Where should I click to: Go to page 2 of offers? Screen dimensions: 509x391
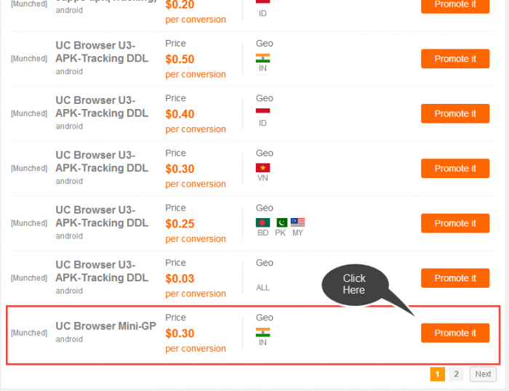456,374
